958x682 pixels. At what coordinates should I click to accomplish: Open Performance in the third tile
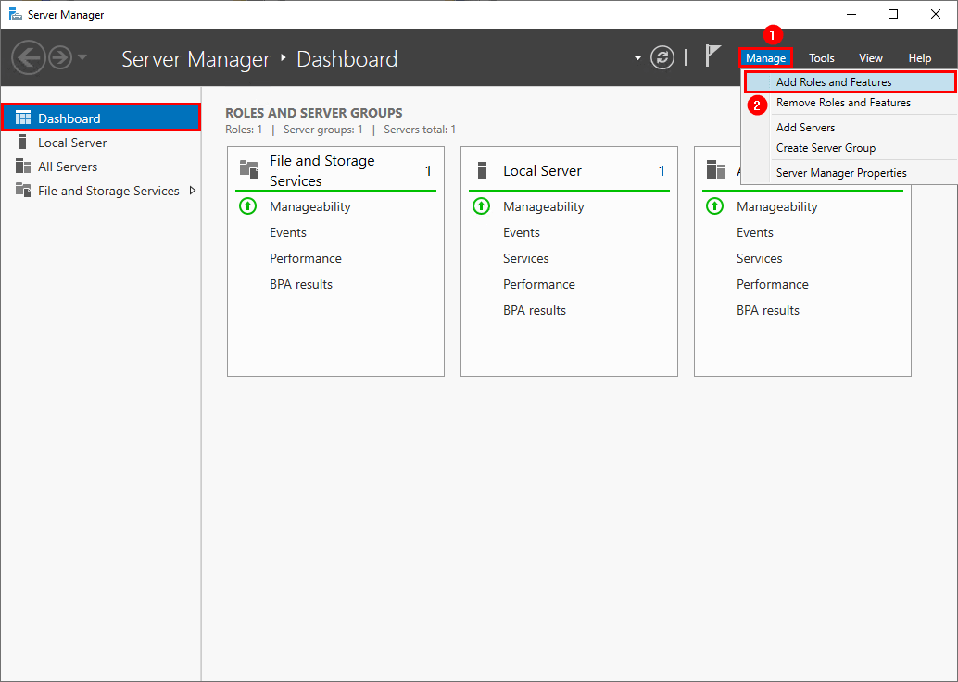point(773,284)
